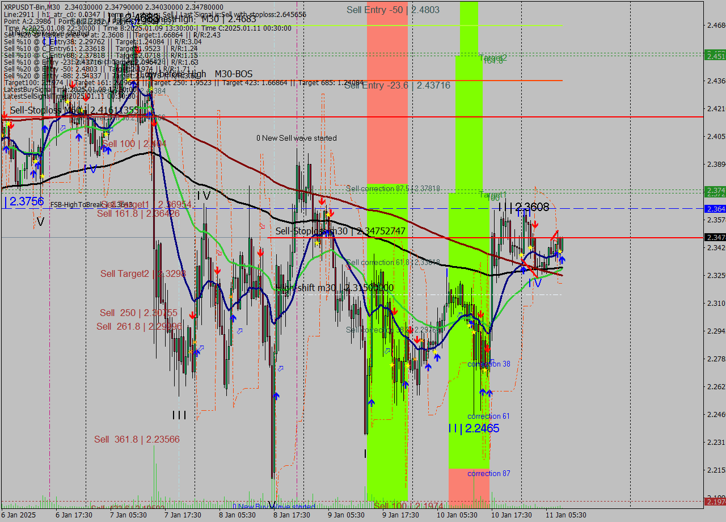
Task: Select 'Sell-Stoploss m30 | 2.34752747' label
Action: tap(340, 231)
